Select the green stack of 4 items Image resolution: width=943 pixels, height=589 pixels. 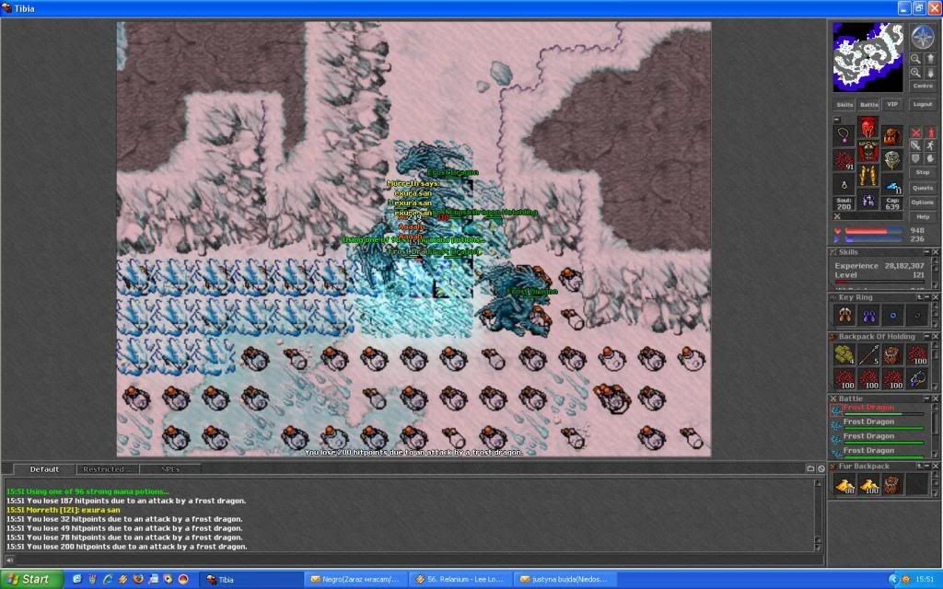(x=844, y=354)
